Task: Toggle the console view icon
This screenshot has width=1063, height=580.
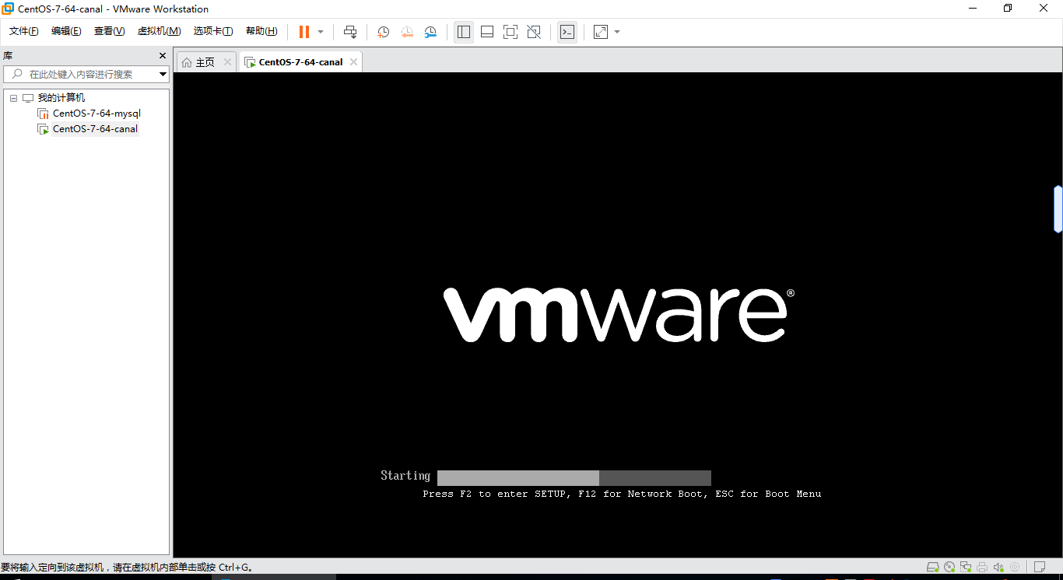Action: 567,32
